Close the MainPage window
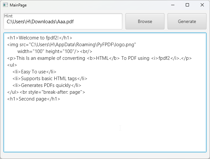The height and width of the screenshot is (159, 210). coord(202,5)
